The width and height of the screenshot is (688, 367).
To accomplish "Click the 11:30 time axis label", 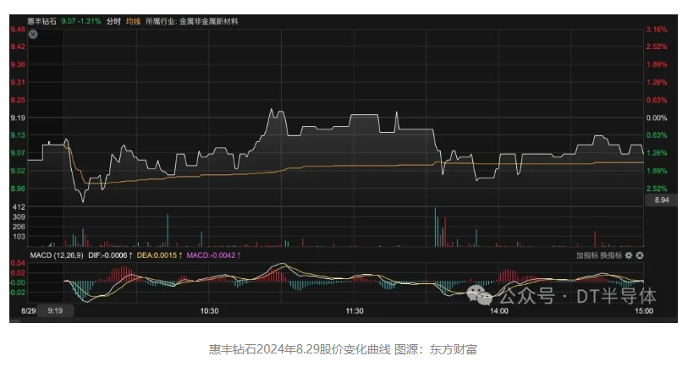I will click(355, 311).
